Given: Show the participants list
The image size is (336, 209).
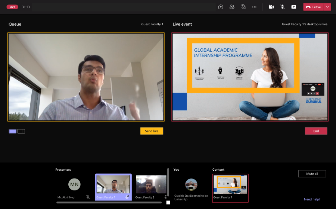Looking at the screenshot, I should 232,7.
